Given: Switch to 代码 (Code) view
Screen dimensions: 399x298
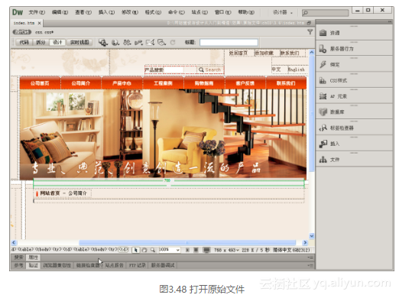Looking at the screenshot, I should coord(24,42).
